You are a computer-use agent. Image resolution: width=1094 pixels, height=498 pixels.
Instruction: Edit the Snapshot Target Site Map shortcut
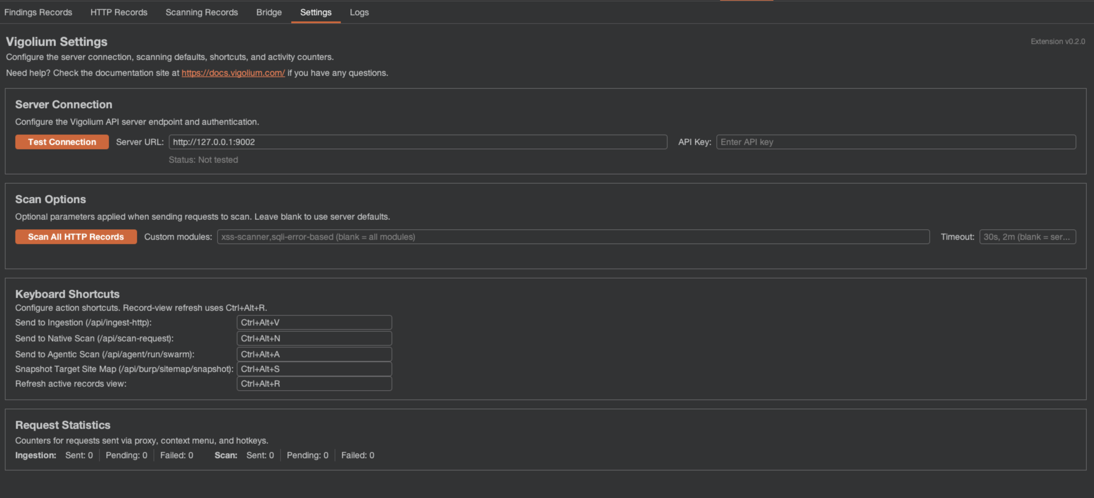[314, 369]
